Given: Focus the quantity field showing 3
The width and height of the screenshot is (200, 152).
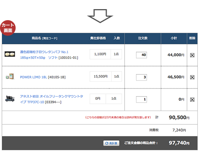Looking at the screenshot, I should click(141, 78).
